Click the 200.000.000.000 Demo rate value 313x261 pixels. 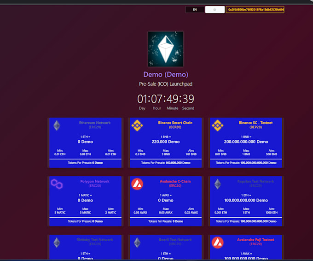[x=246, y=142]
